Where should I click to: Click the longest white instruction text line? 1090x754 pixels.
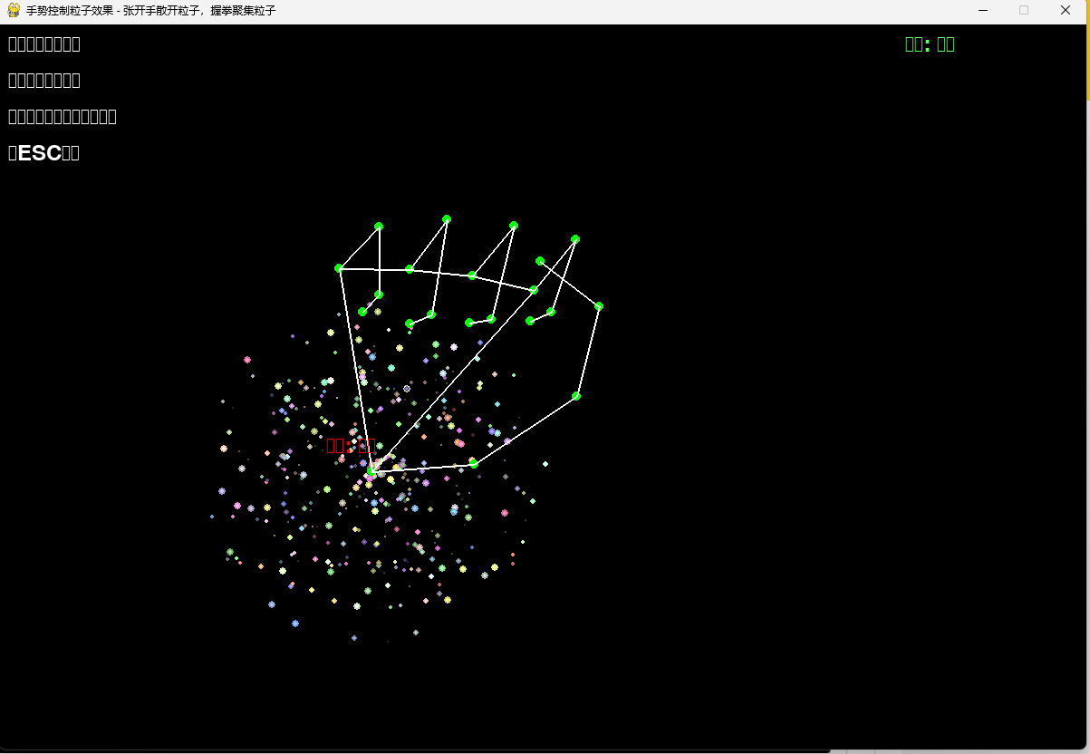[x=62, y=116]
